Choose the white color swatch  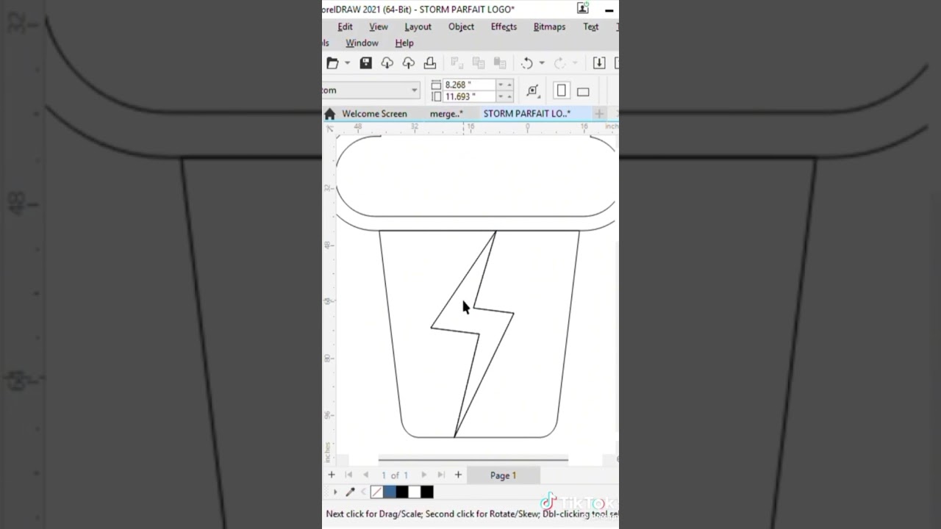(x=415, y=492)
